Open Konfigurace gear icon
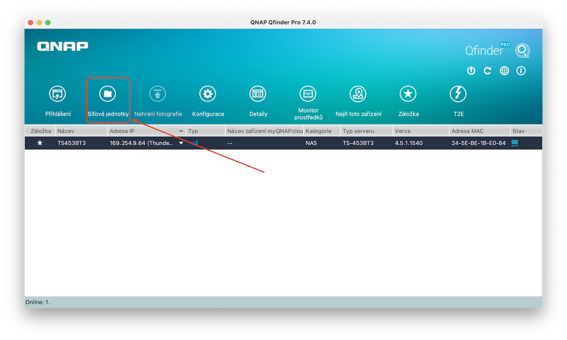 tap(208, 94)
